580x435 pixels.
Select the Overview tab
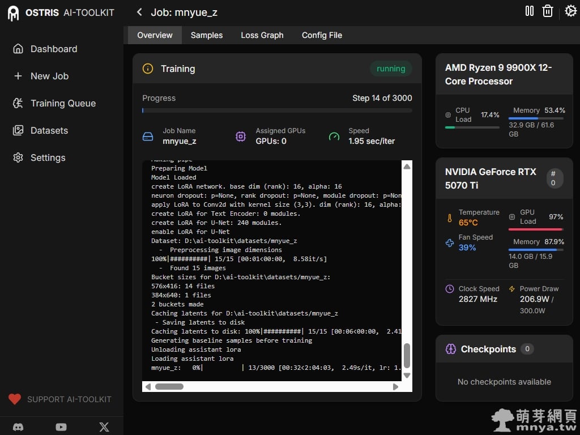tap(155, 35)
